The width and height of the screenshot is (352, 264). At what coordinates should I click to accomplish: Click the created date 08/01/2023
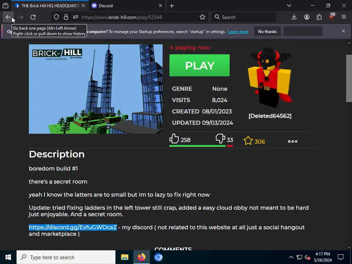pyautogui.click(x=217, y=111)
